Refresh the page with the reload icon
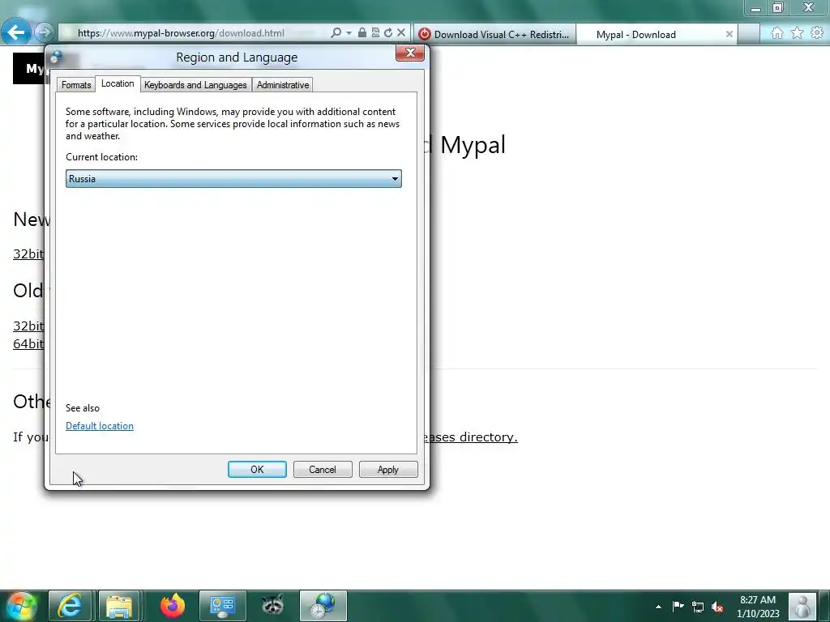Viewport: 830px width, 622px height. click(388, 32)
